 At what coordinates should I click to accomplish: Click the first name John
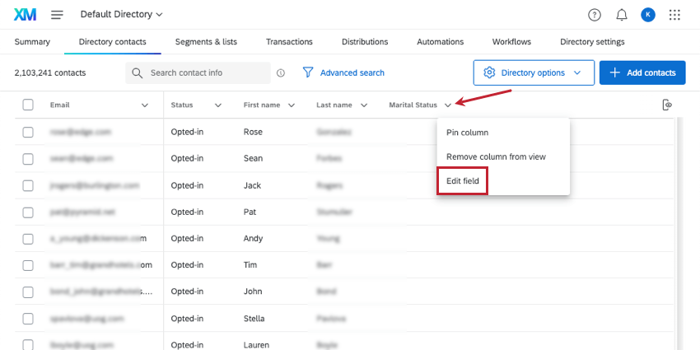(252, 292)
